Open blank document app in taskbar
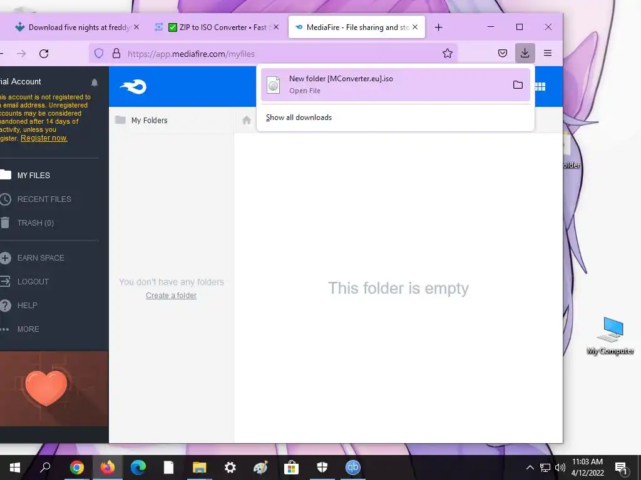This screenshot has height=480, width=641. pyautogui.click(x=169, y=467)
